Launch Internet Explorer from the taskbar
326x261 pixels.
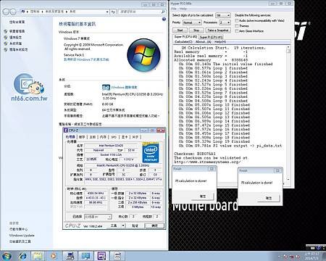tap(22, 256)
